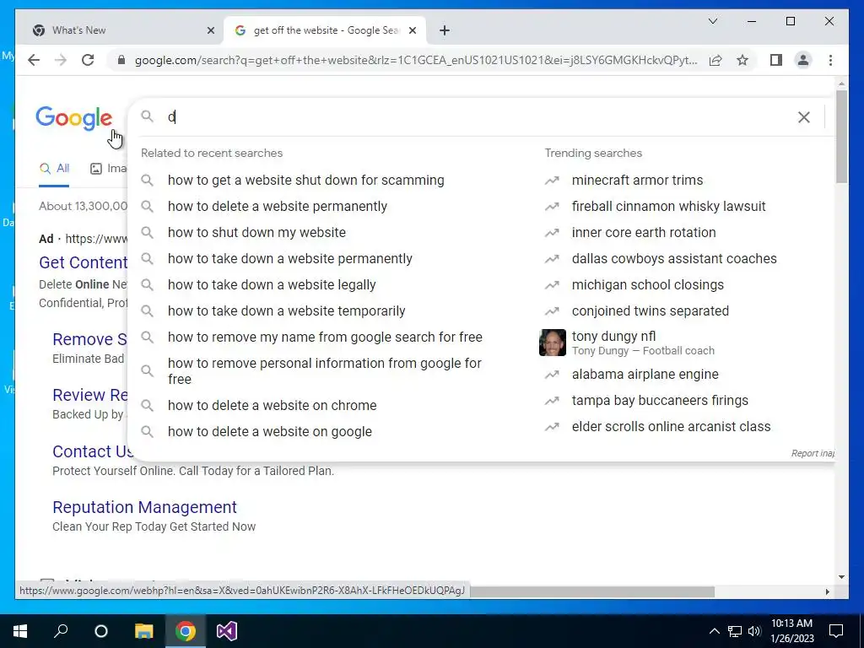Open trending 'elder scrolls online arcanist class'
Viewport: 864px width, 648px height.
[671, 426]
